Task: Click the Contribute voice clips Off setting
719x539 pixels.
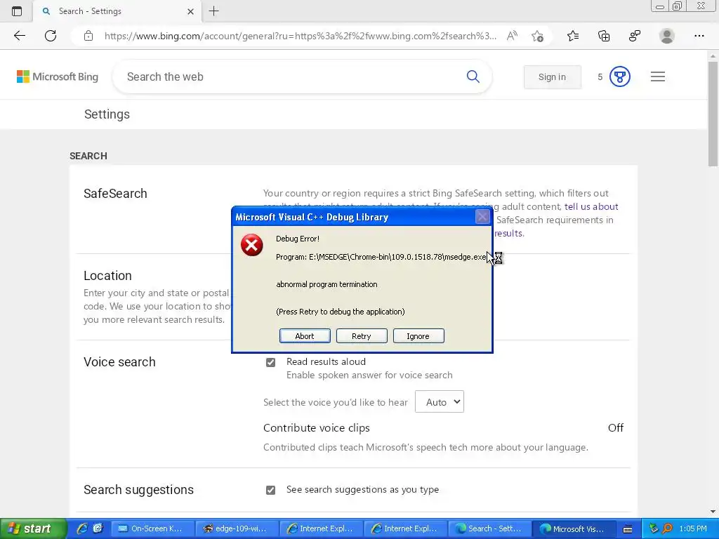Action: click(x=615, y=427)
